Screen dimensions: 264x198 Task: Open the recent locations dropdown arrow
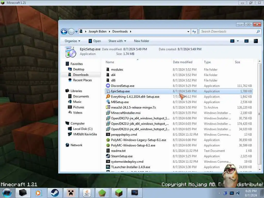[x=76, y=32]
